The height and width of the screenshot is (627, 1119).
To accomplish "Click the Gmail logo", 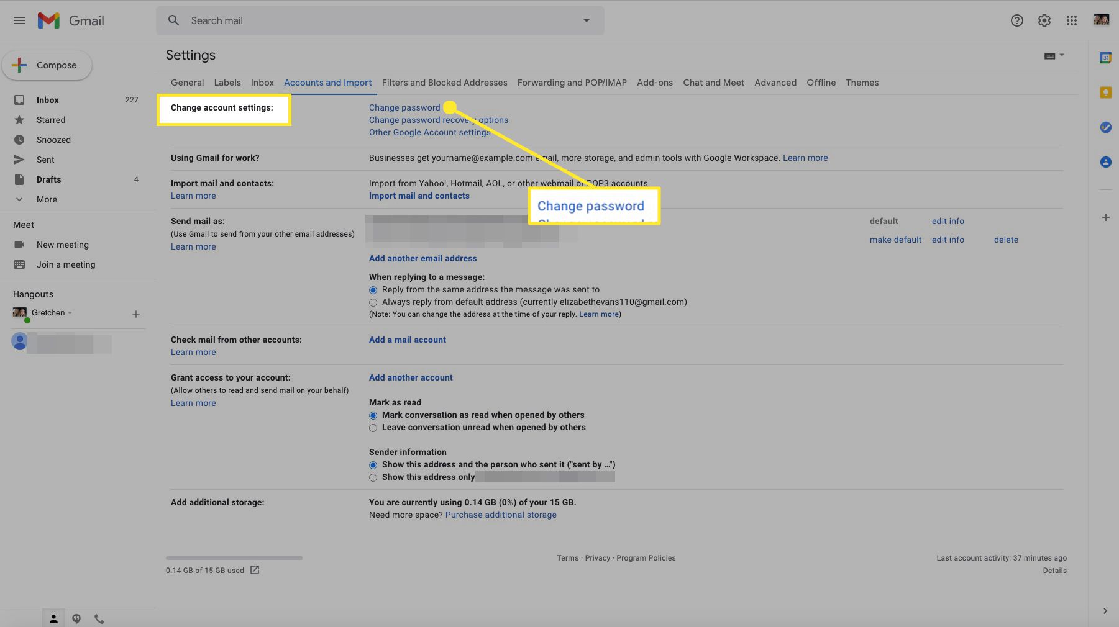I will click(71, 20).
